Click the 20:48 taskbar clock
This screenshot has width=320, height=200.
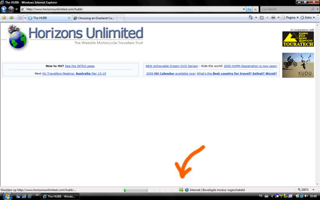313,196
